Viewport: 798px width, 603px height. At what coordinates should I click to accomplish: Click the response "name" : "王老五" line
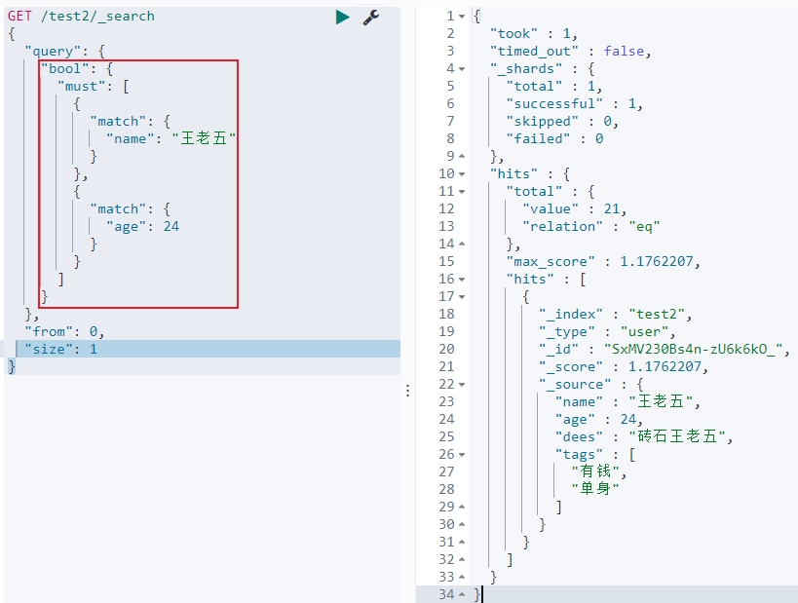627,402
